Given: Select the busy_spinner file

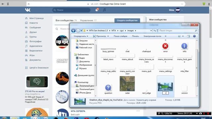Looking at the screenshot, I should point(108,50).
